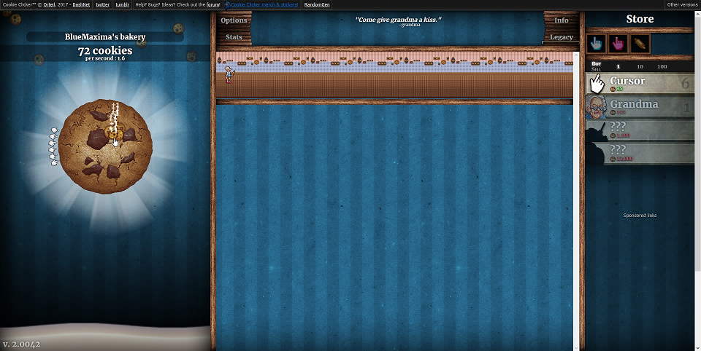Open the tumblr link
The width and height of the screenshot is (701, 351).
click(123, 4)
